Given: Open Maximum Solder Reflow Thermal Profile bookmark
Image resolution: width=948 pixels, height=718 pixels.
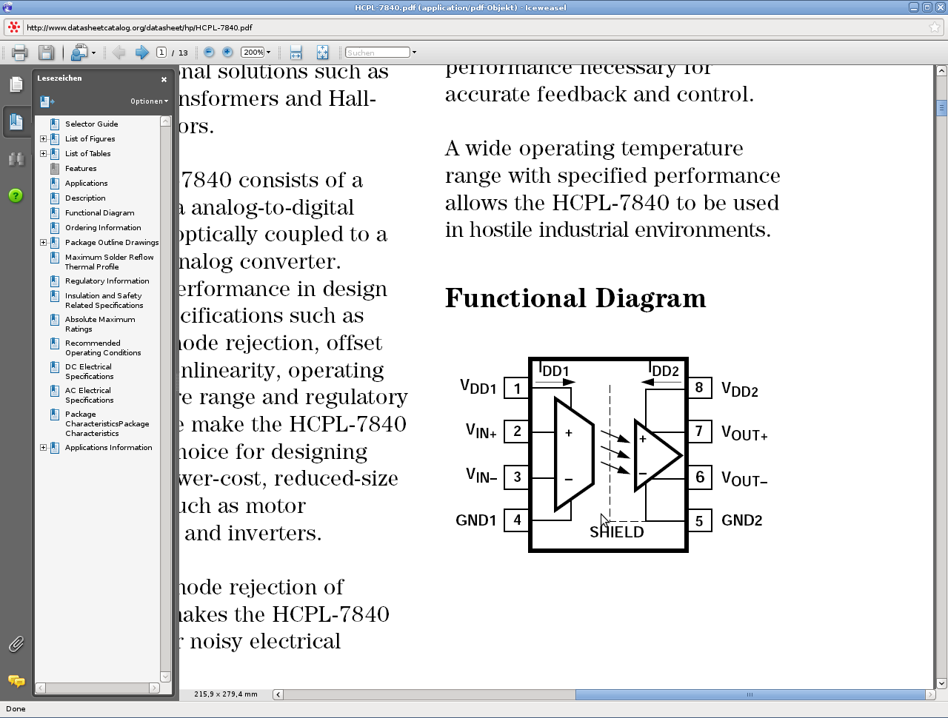Looking at the screenshot, I should (x=109, y=262).
